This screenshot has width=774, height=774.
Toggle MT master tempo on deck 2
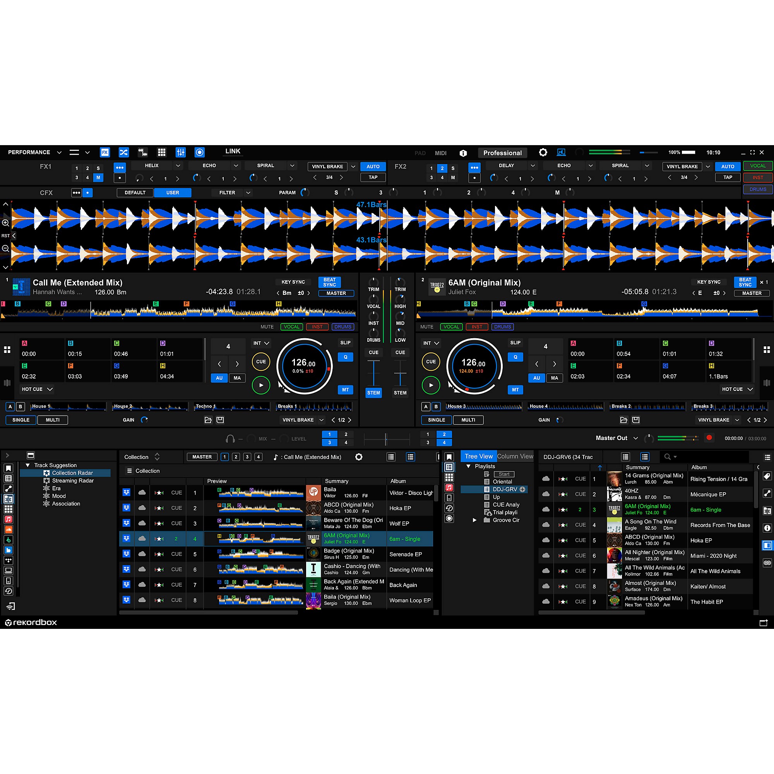(x=515, y=389)
